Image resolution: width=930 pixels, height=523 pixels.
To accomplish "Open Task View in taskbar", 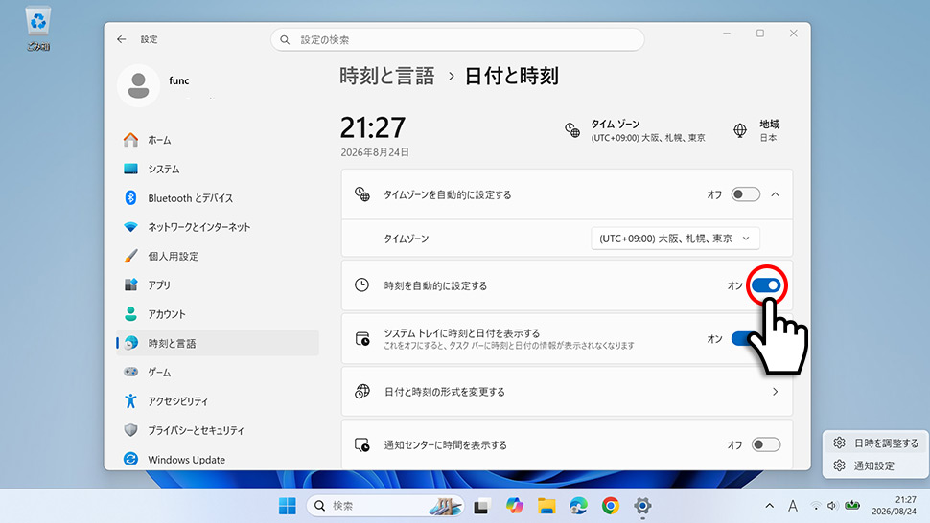I will [x=481, y=506].
